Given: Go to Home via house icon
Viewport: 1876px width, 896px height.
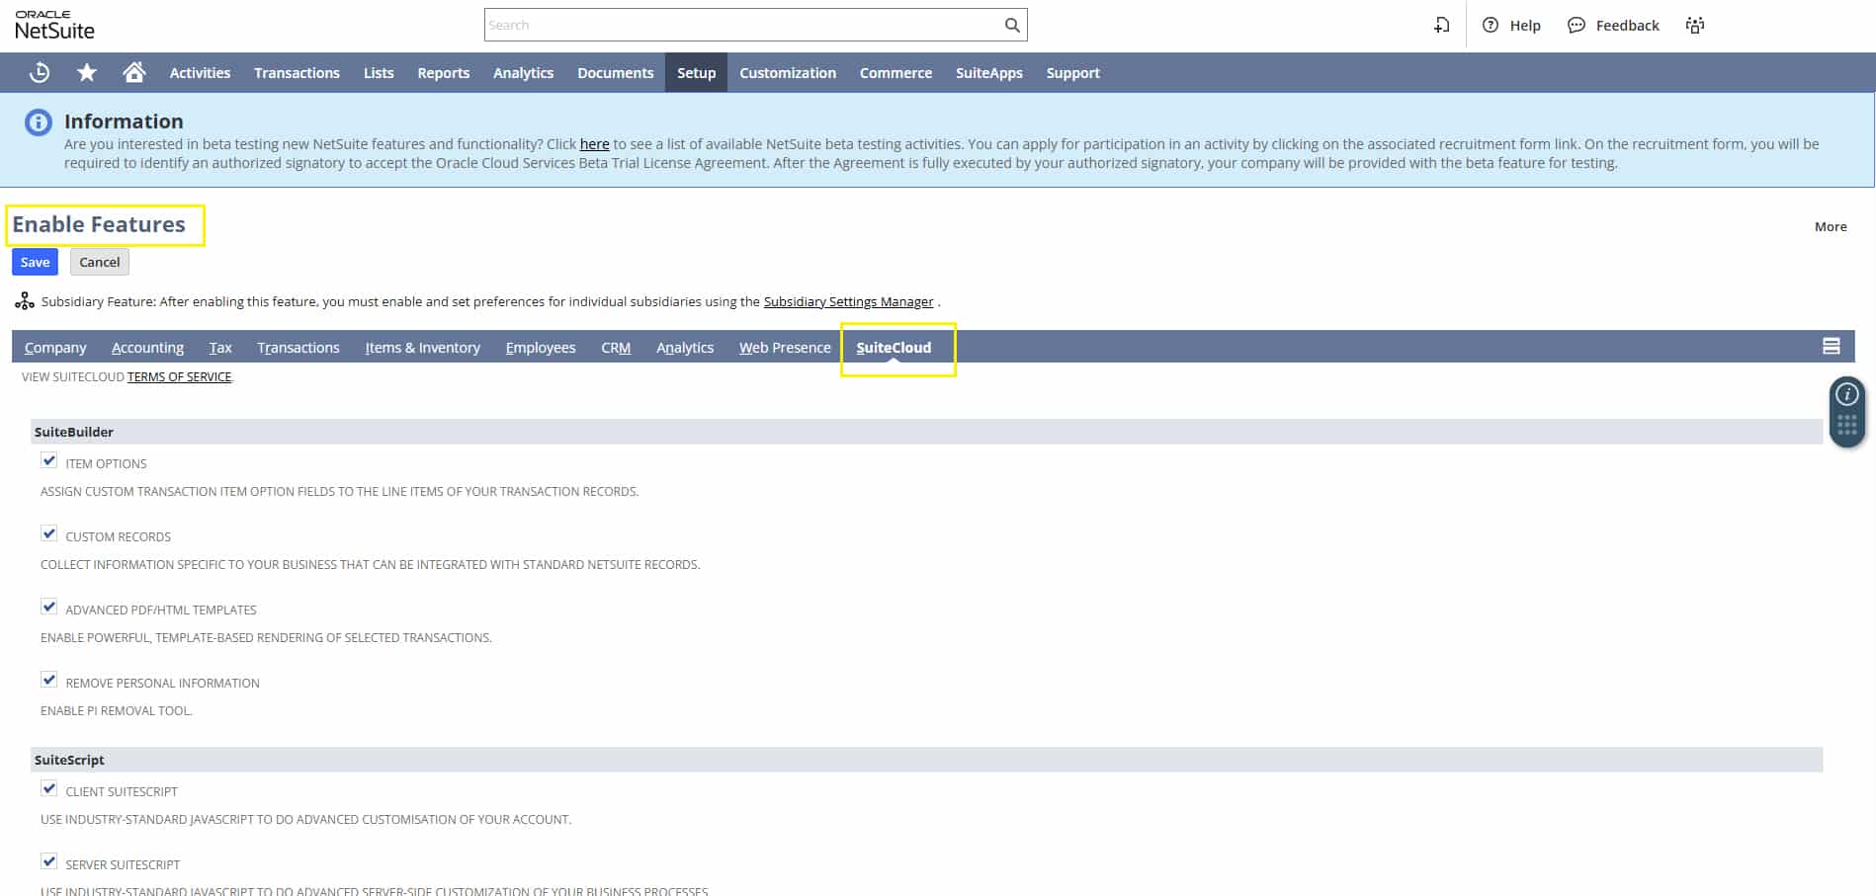Looking at the screenshot, I should pyautogui.click(x=134, y=72).
